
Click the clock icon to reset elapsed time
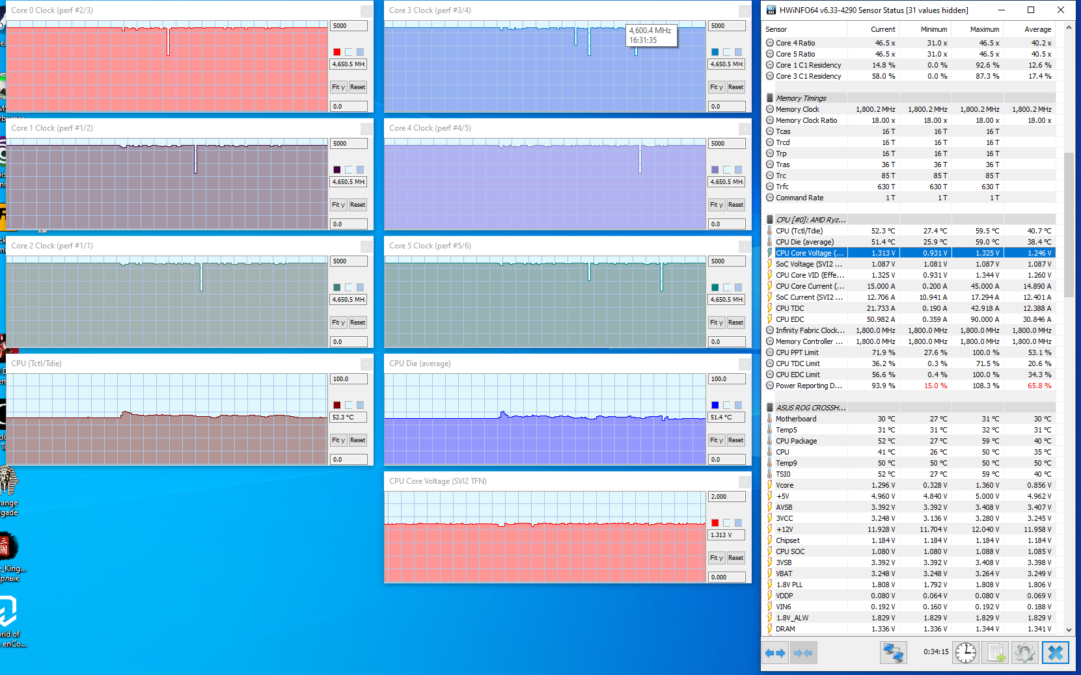pyautogui.click(x=966, y=653)
